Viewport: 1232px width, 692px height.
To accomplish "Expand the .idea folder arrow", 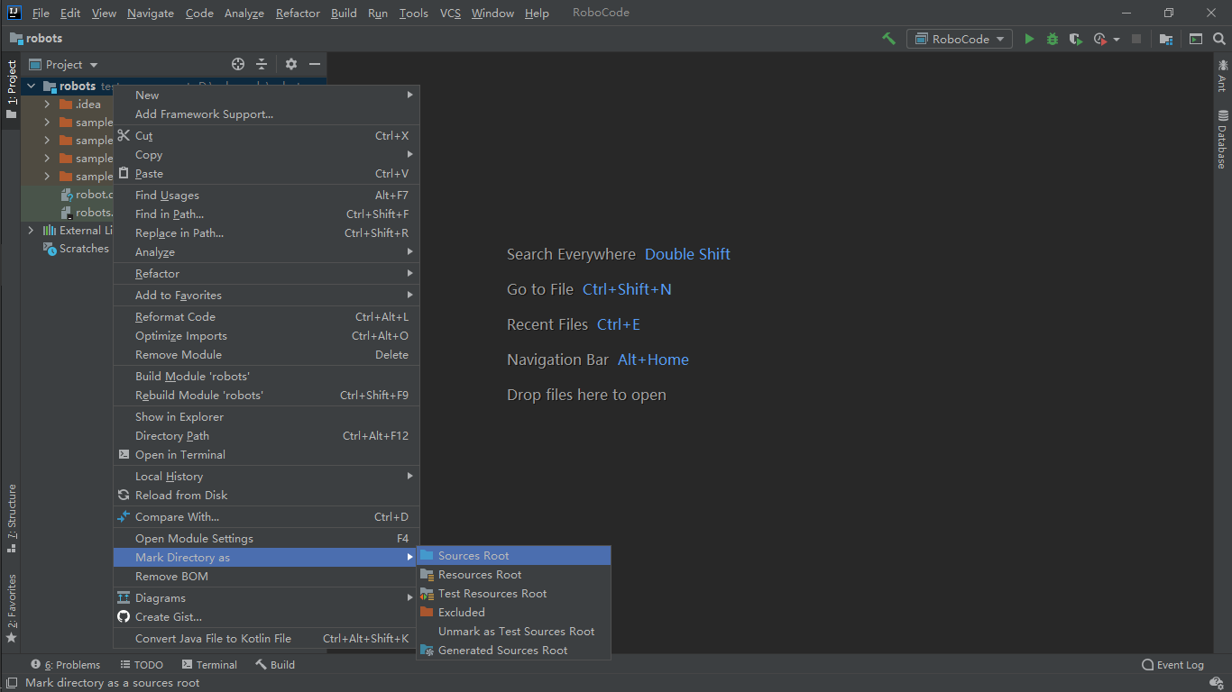I will coord(47,105).
